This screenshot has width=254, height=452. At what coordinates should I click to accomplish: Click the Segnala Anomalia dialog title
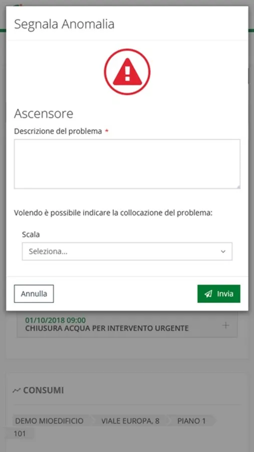64,24
